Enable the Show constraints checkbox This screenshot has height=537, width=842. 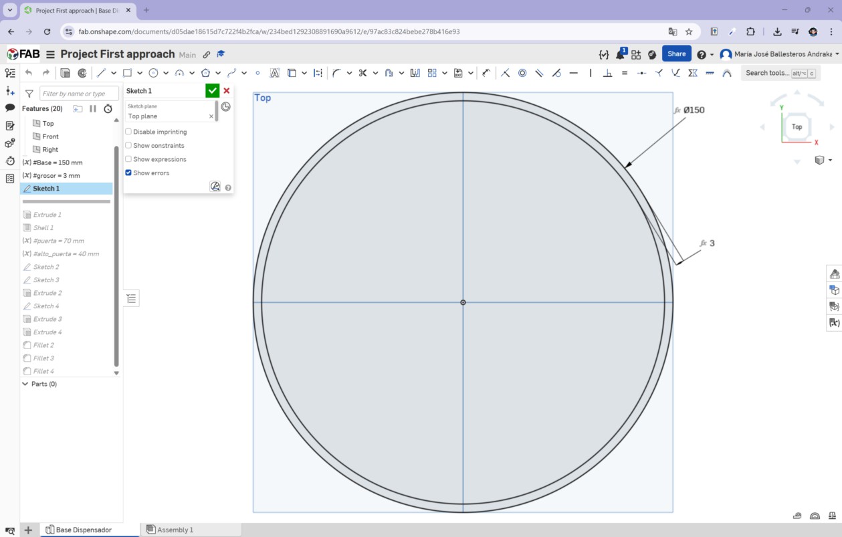point(128,145)
